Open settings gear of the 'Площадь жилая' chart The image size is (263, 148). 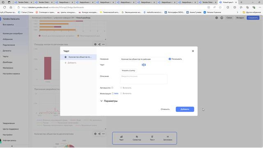pyautogui.click(x=95, y=44)
